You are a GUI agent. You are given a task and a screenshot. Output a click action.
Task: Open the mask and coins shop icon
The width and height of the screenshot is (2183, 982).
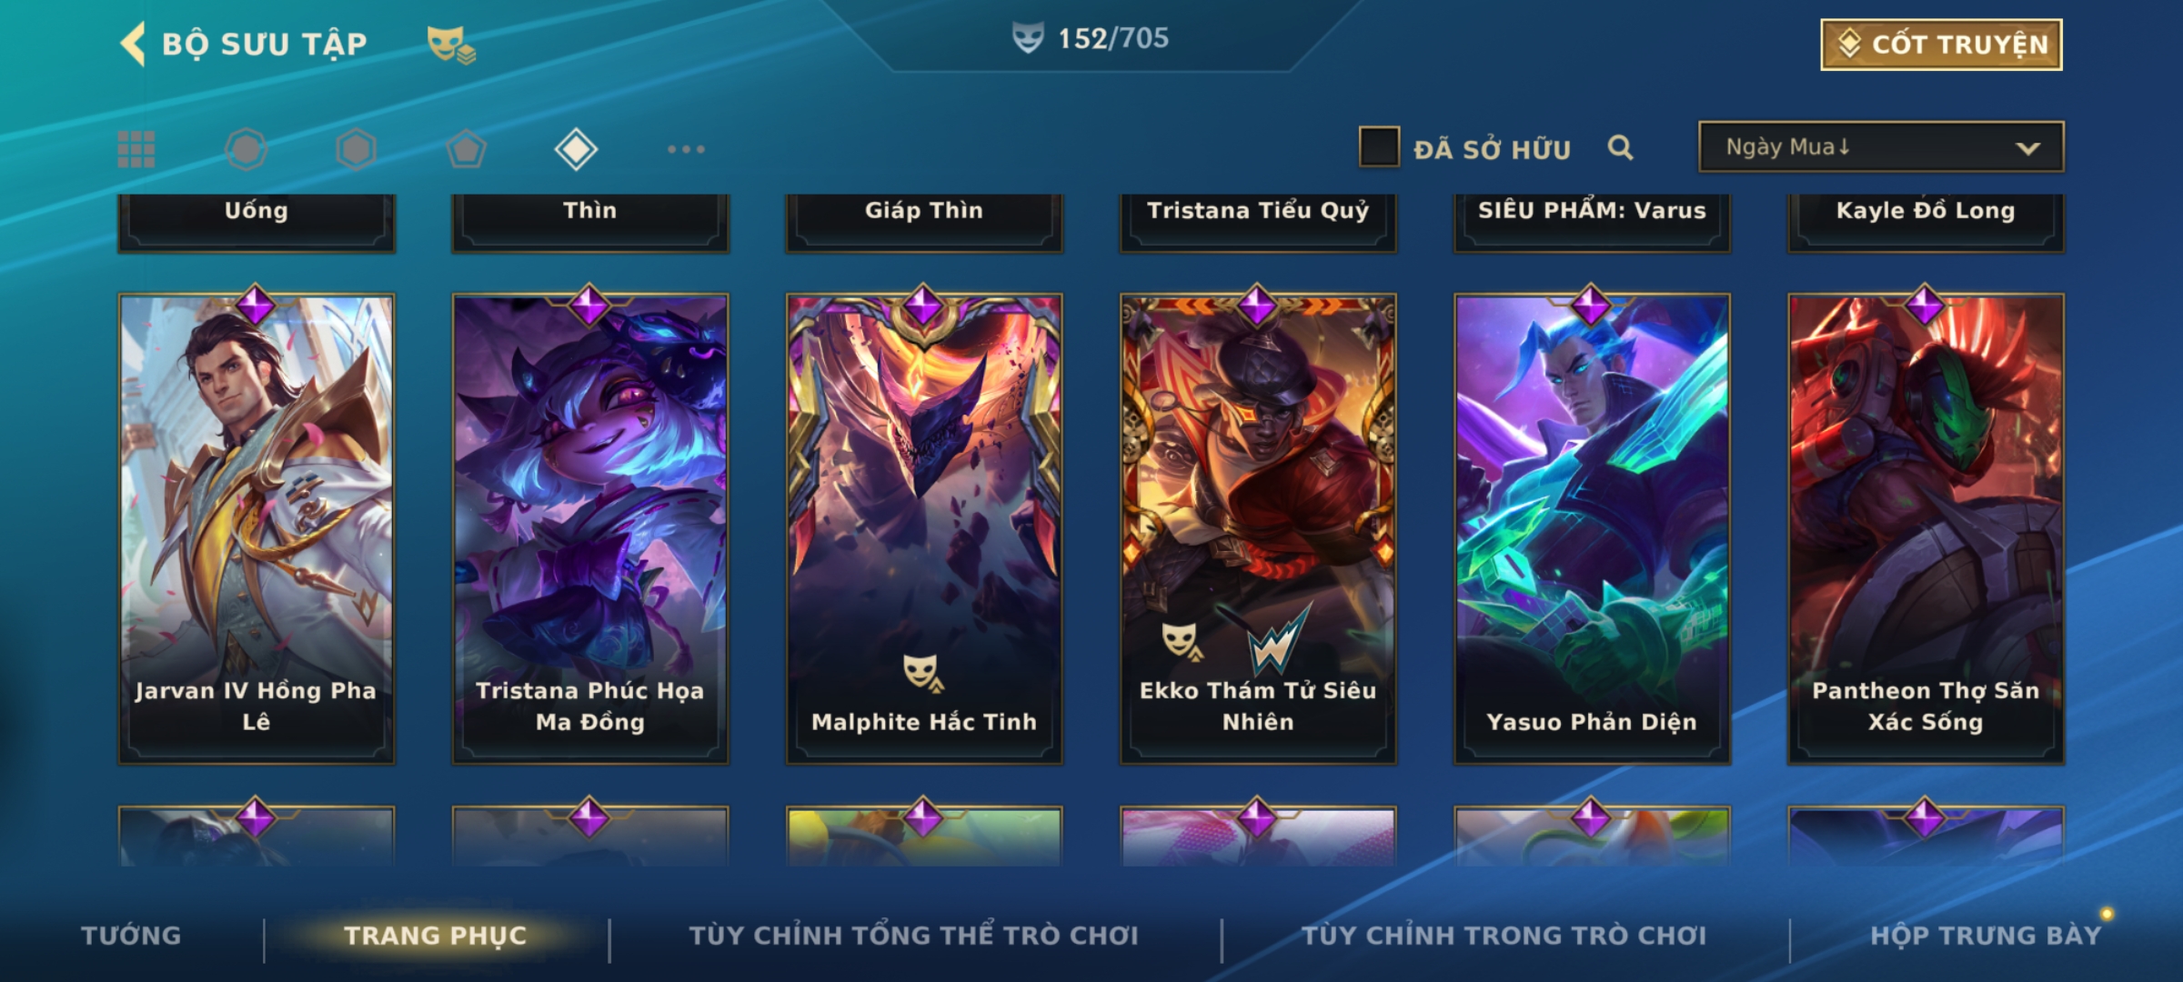coord(451,45)
